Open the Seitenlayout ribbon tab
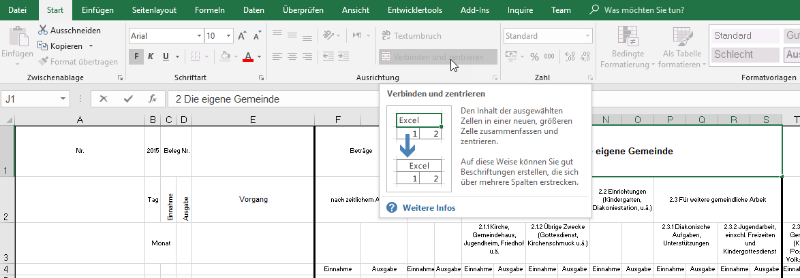Image resolution: width=800 pixels, height=278 pixels. (153, 10)
